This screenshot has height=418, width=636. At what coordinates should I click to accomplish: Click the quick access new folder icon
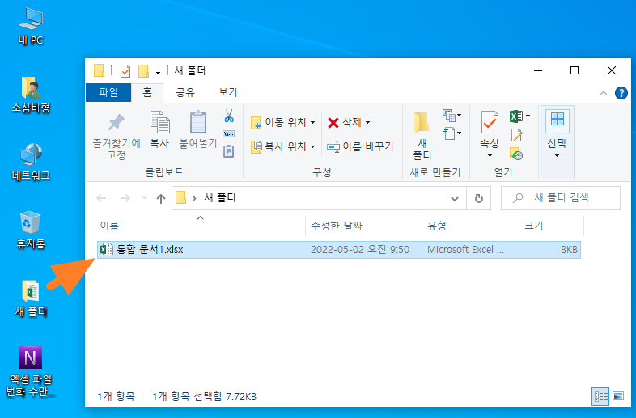[143, 71]
